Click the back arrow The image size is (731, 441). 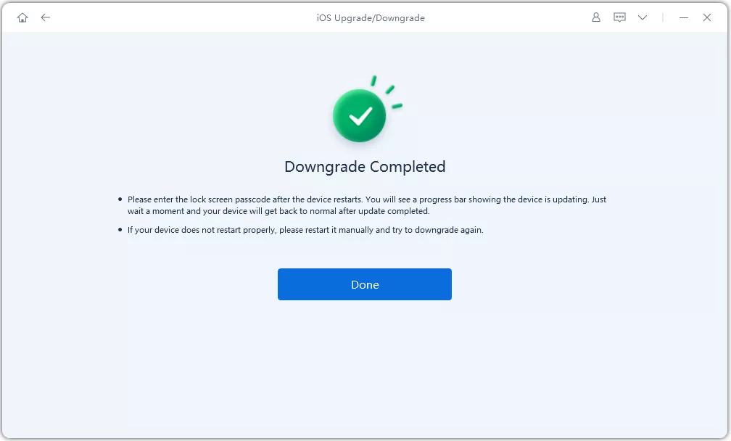click(x=45, y=17)
